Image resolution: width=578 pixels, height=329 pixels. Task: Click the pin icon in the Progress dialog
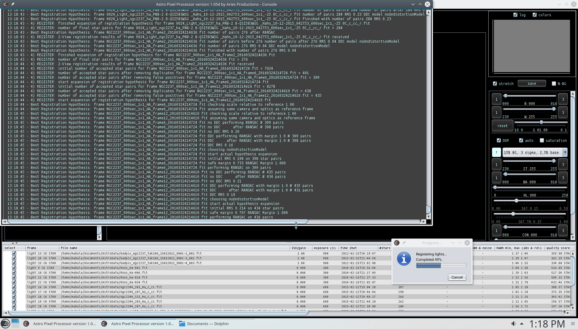point(404,243)
